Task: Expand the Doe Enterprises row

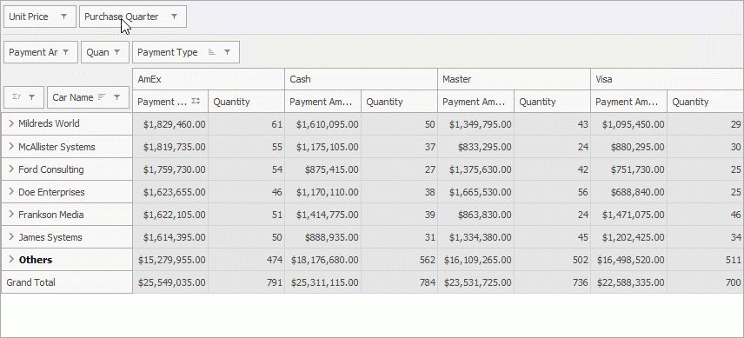Action: (x=11, y=191)
